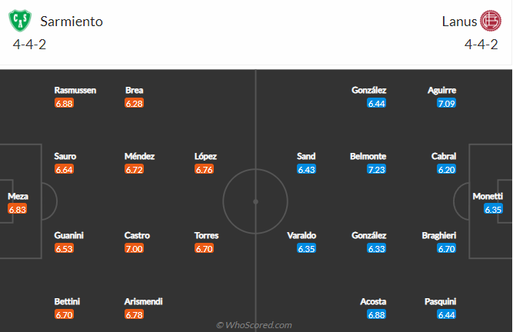Click the WhoScored.com watermark
This screenshot has width=513, height=332.
click(255, 325)
